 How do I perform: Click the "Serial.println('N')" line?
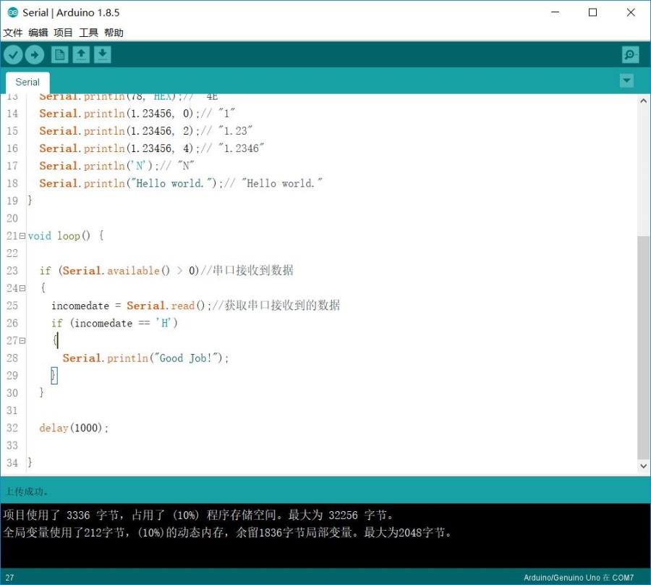coord(116,166)
